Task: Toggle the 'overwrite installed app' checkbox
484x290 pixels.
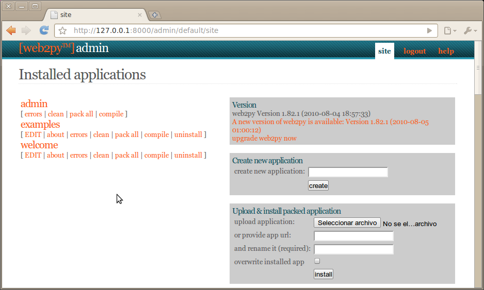Action: point(317,261)
